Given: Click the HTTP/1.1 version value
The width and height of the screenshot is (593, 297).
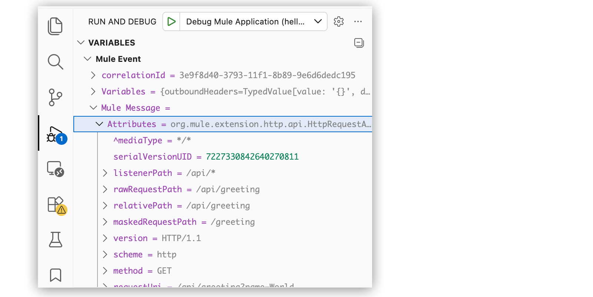Looking at the screenshot, I should point(181,238).
